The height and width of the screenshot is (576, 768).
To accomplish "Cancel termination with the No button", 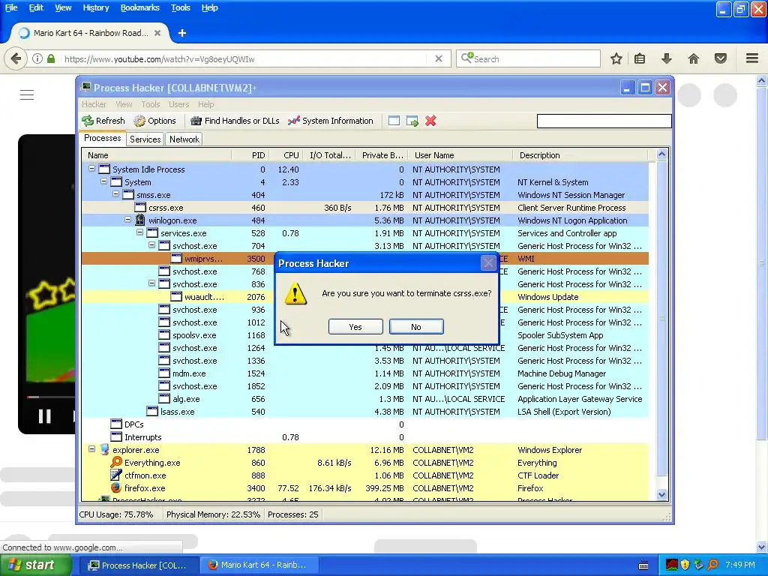I will (x=416, y=327).
